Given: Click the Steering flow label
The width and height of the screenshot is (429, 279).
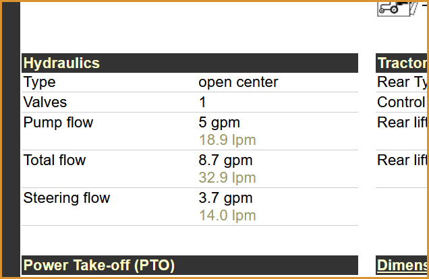Looking at the screenshot, I should [x=67, y=198].
